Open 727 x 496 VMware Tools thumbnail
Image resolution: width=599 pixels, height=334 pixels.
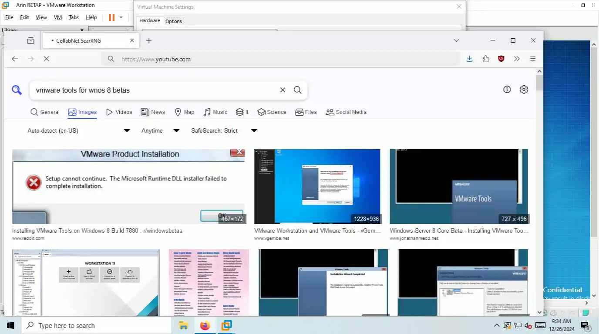[x=459, y=187]
